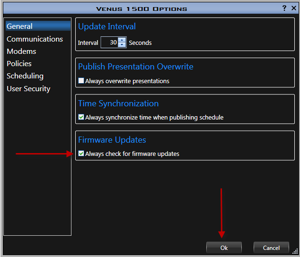Go to the Modems section
This screenshot has height=257, width=300.
pyautogui.click(x=21, y=51)
